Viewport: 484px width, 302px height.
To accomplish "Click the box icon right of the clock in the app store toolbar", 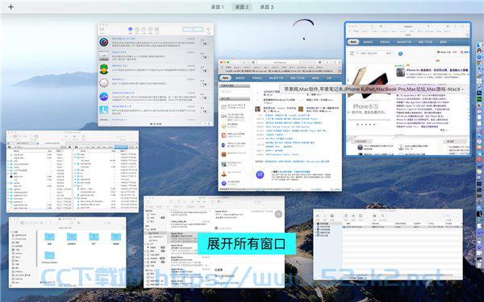I will click(x=156, y=29).
